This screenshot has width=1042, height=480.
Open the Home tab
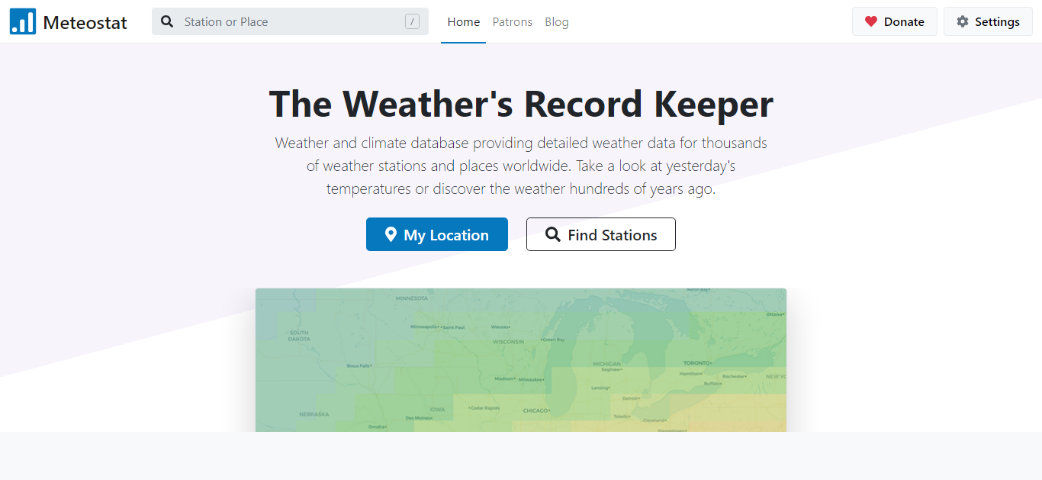(x=463, y=22)
